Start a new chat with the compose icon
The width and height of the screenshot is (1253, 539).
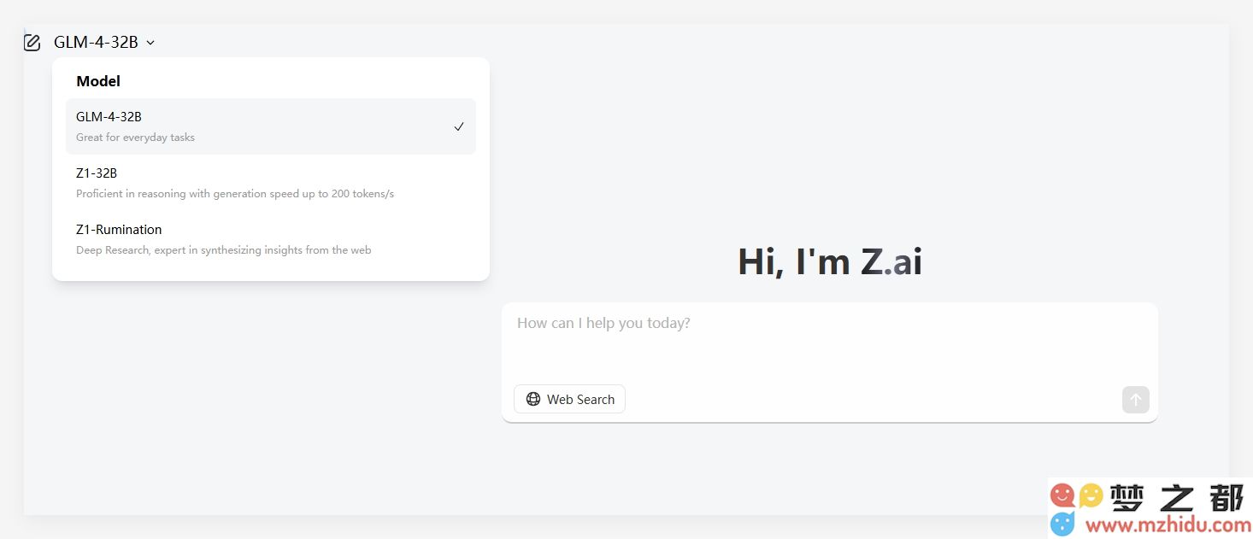32,43
